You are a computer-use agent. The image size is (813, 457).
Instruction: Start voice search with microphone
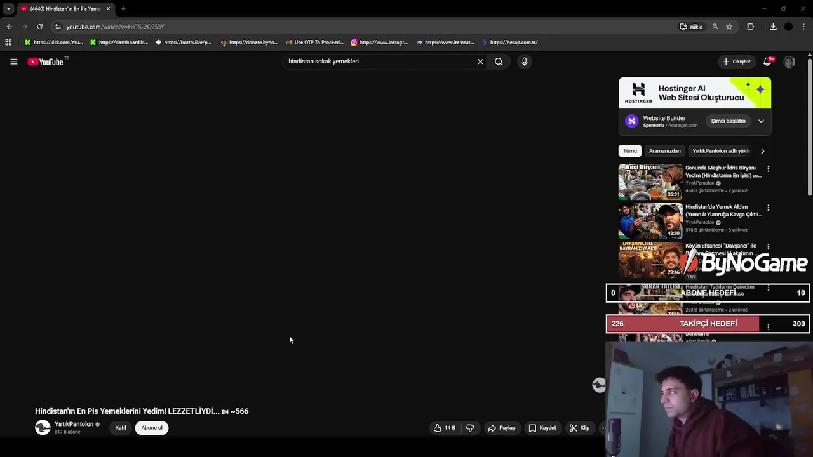524,62
